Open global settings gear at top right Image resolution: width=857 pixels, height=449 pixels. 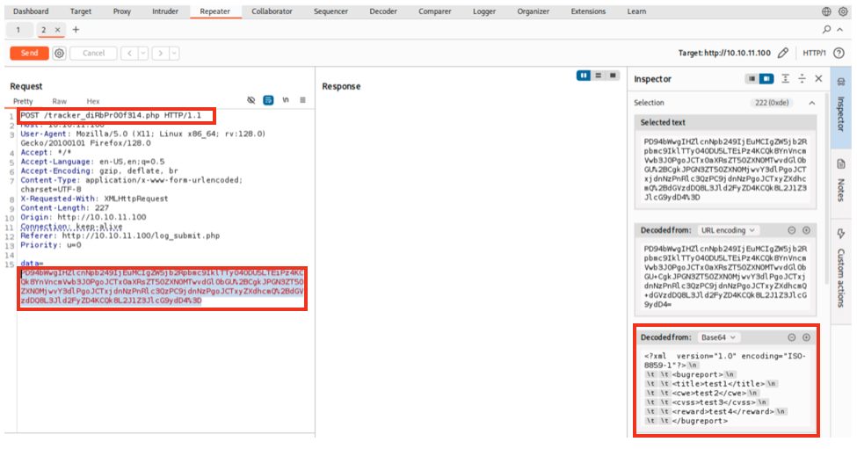[843, 11]
